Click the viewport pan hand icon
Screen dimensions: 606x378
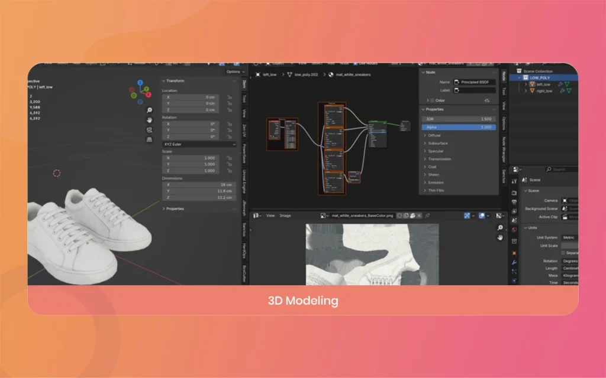[150, 120]
